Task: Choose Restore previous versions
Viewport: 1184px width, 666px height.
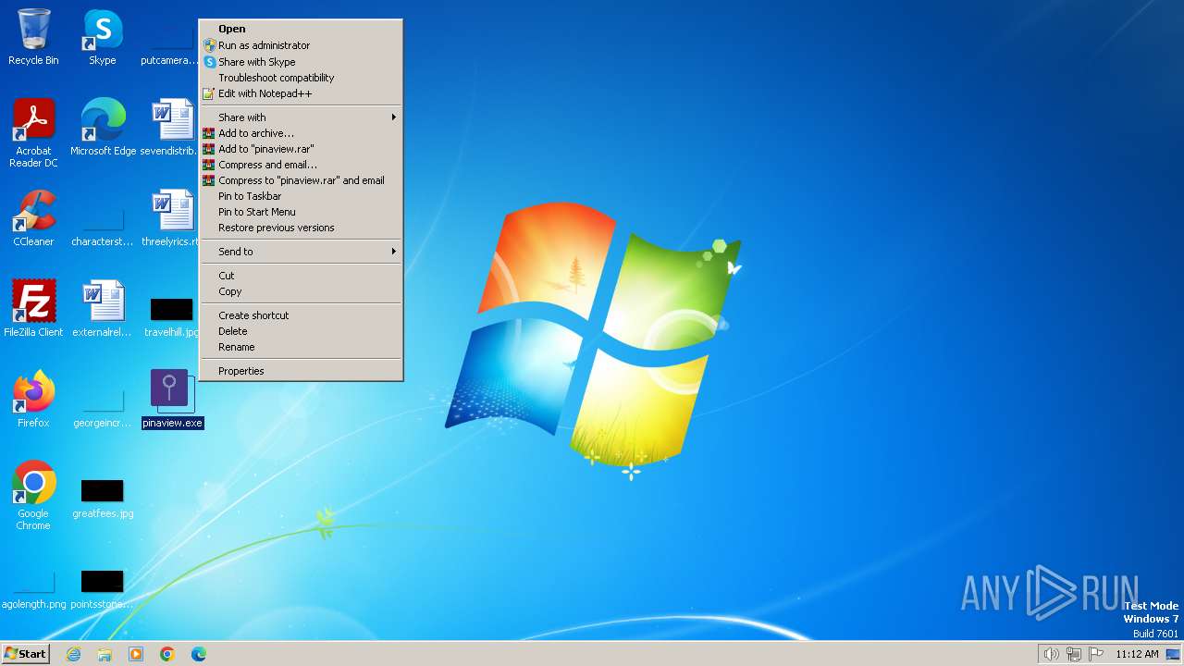Action: point(302,228)
